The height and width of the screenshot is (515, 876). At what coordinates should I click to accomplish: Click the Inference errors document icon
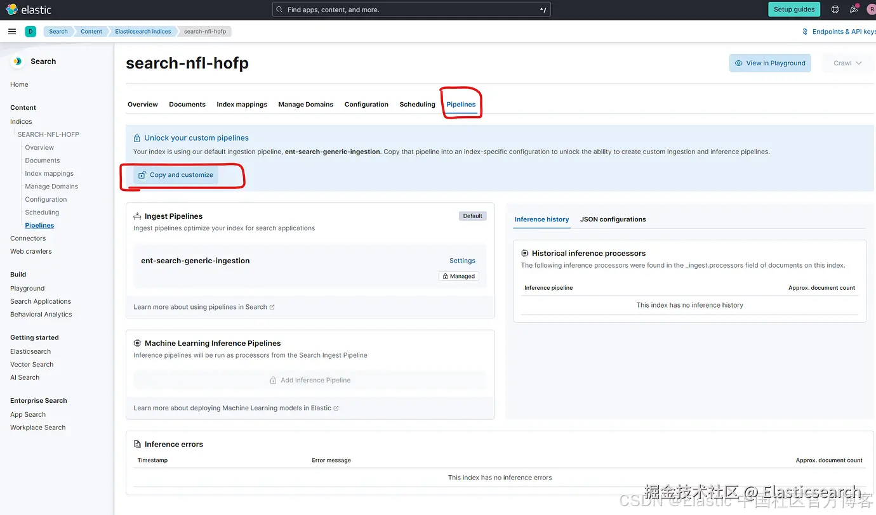pos(137,445)
